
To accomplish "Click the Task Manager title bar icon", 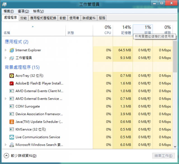I will (4, 4).
